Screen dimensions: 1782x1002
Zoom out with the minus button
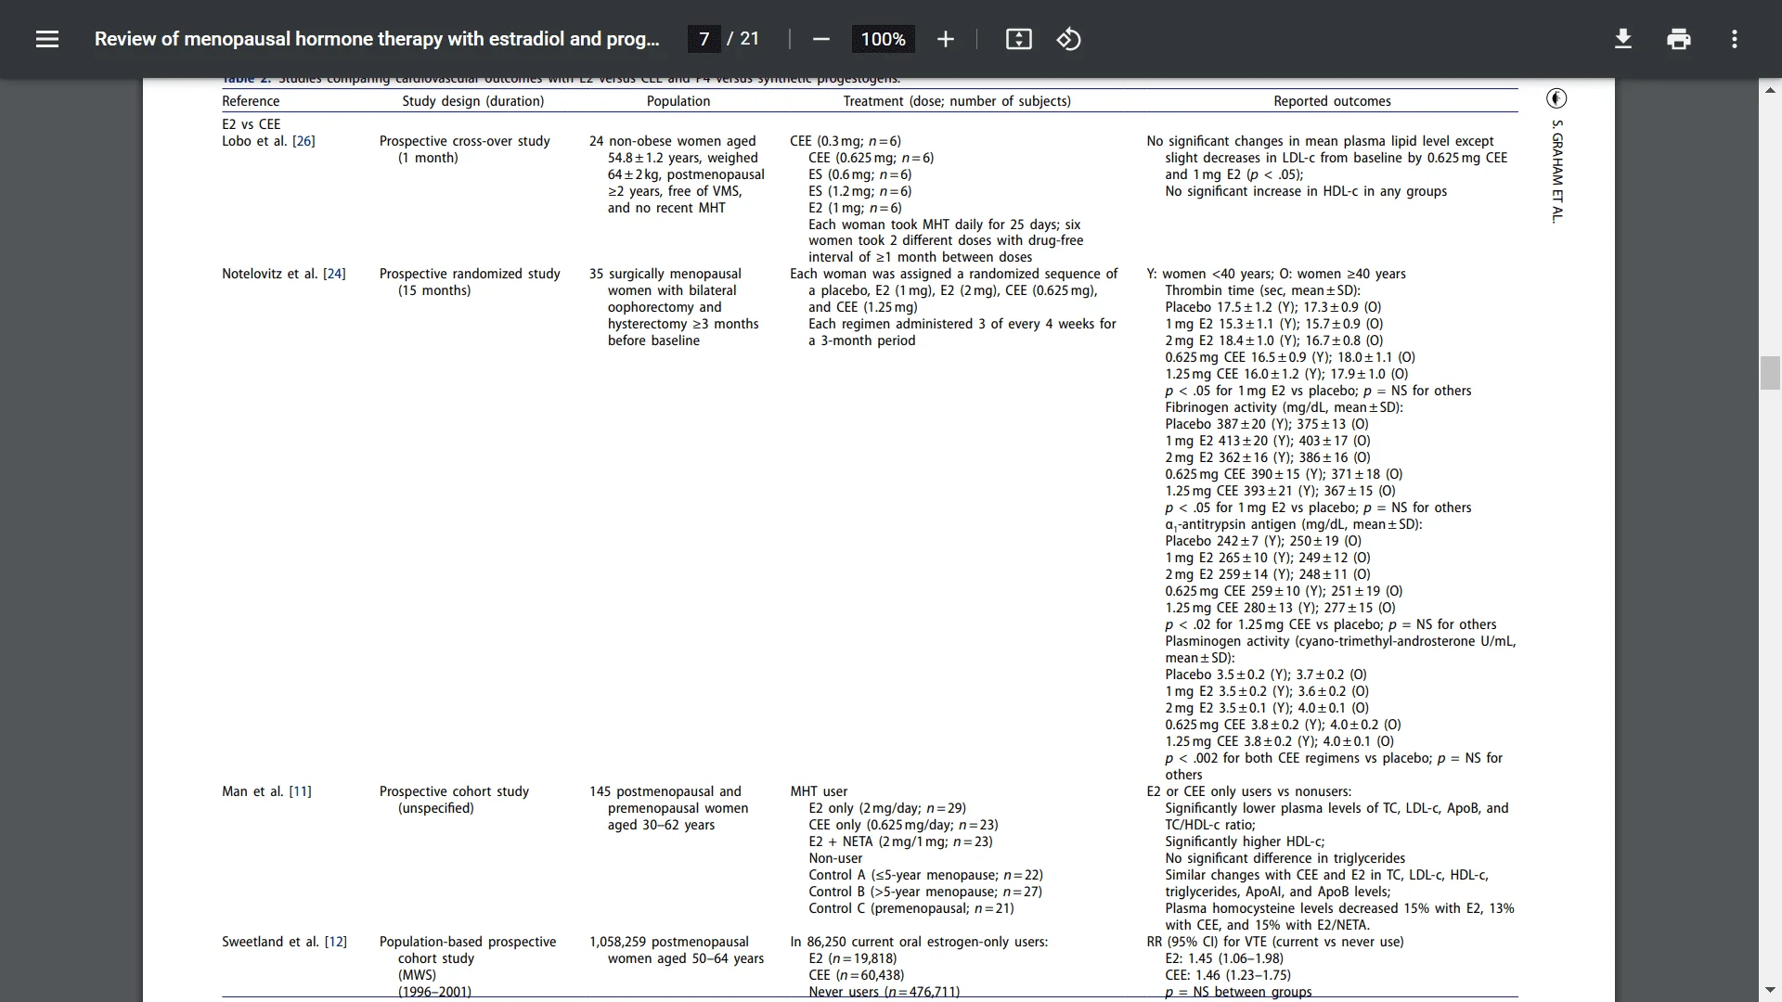tap(820, 39)
